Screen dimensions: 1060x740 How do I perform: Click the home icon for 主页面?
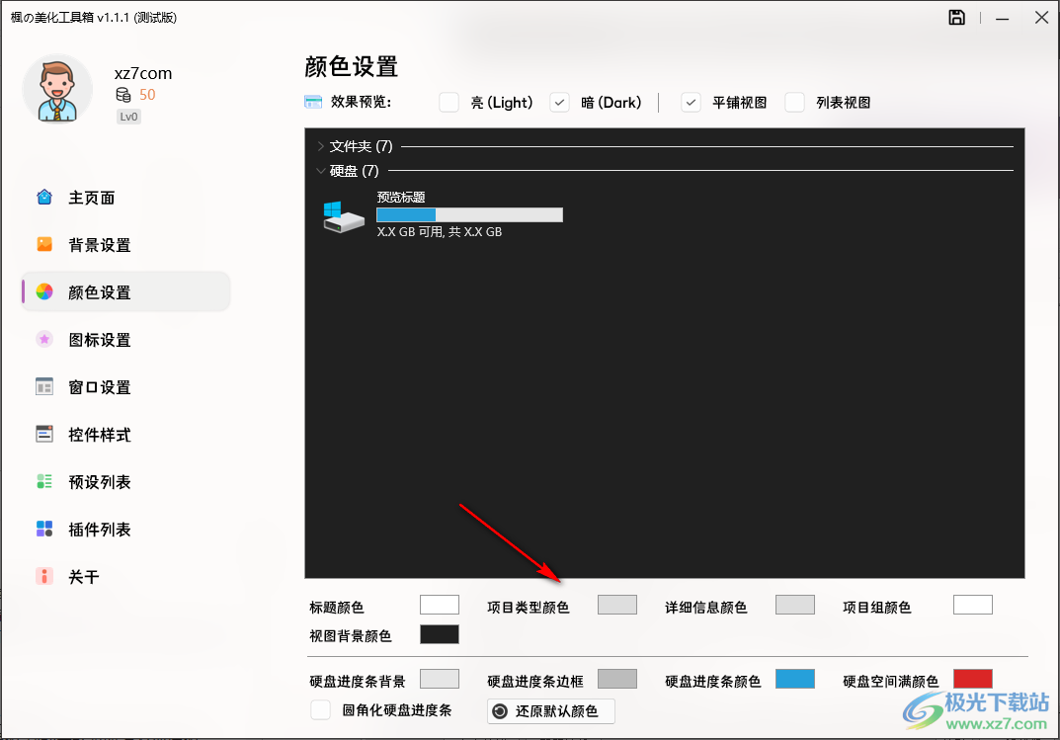[44, 198]
